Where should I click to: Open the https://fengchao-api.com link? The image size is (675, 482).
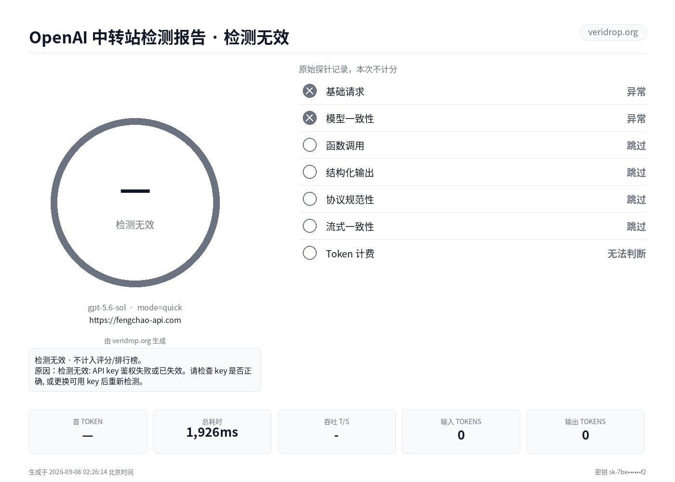tap(135, 320)
